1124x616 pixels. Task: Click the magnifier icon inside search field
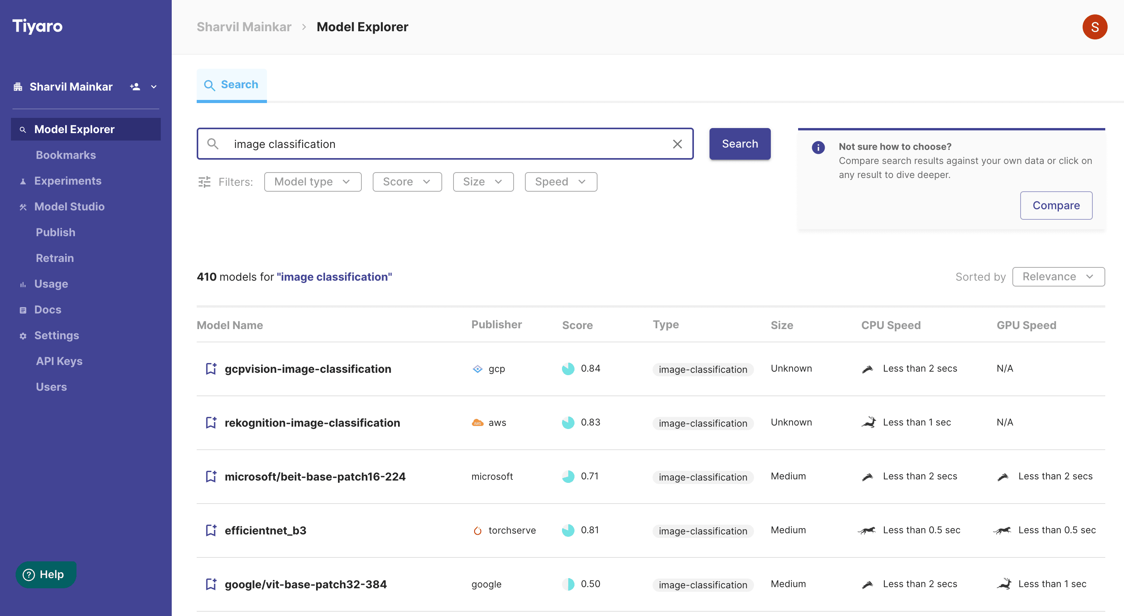tap(212, 144)
